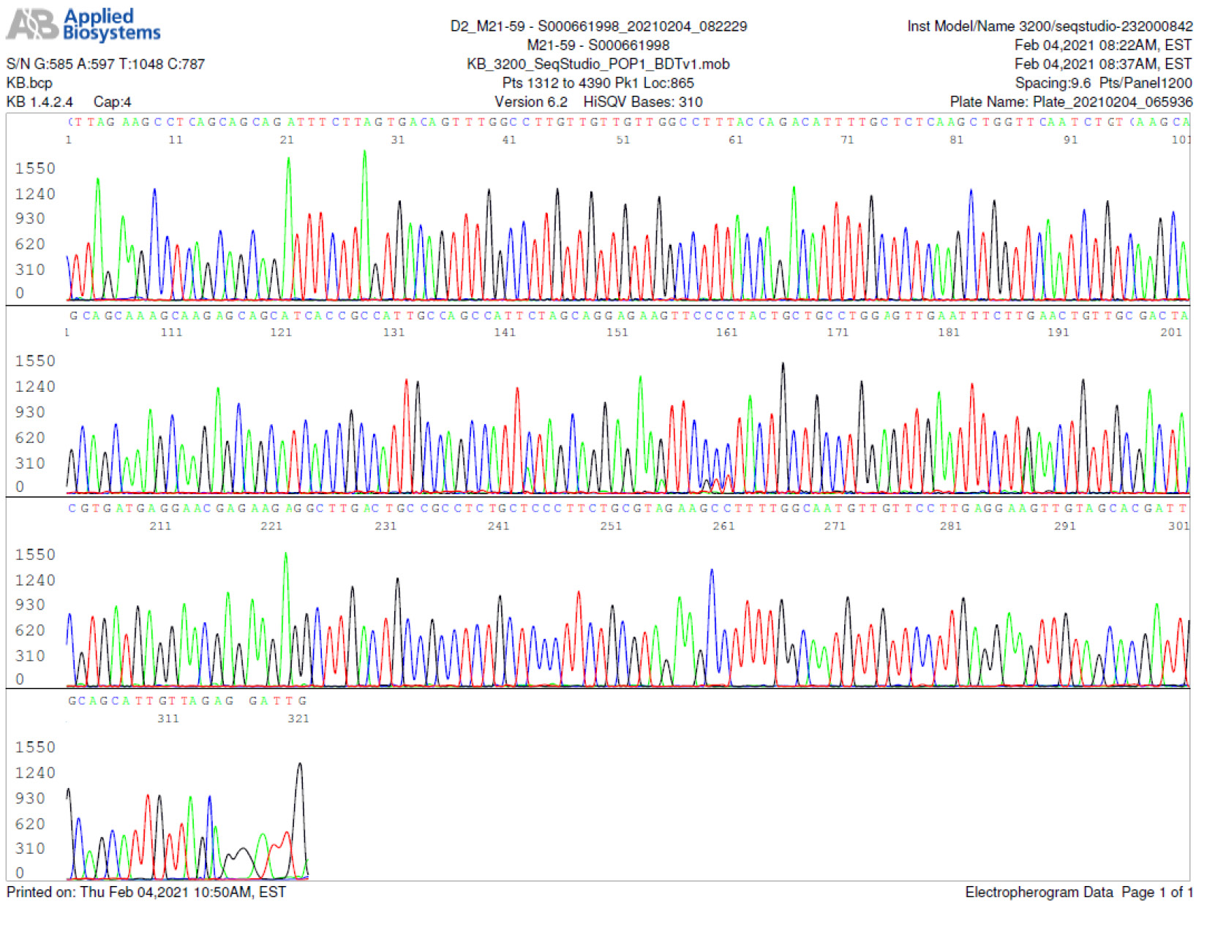
Task: Click the Cap:4 capillary label
Action: (112, 102)
